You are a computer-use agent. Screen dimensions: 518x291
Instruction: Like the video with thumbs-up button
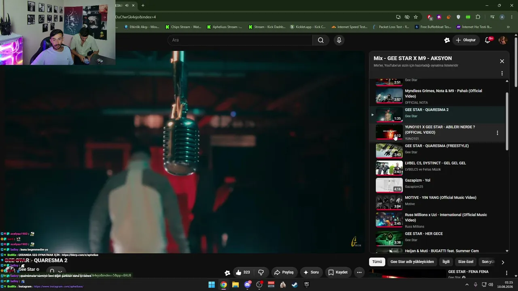[243, 272]
